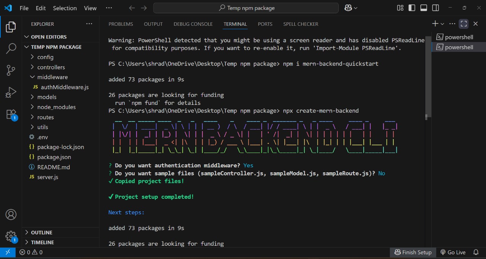Open the Copilot dropdown chevron
Image resolution: width=486 pixels, height=259 pixels.
(x=356, y=8)
